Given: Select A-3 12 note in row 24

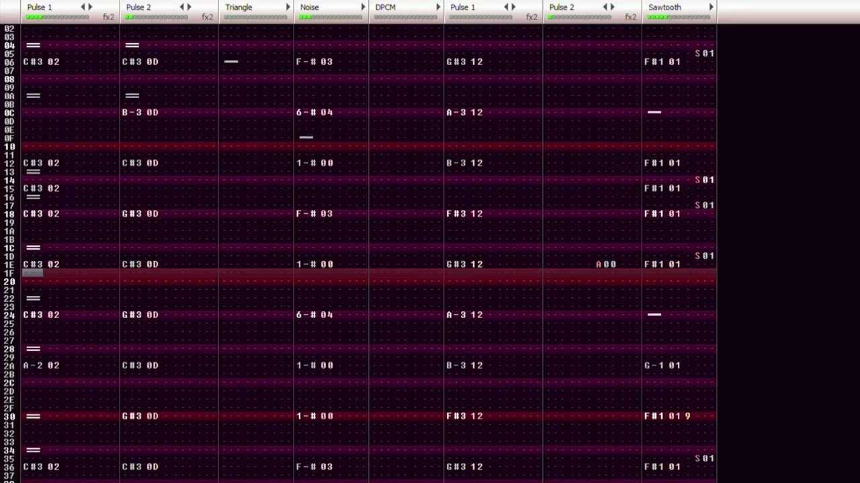Looking at the screenshot, I should (x=464, y=315).
